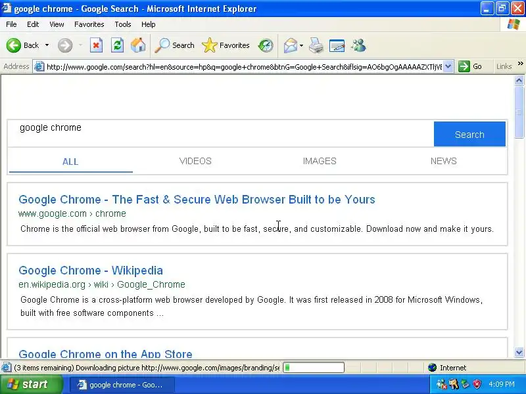Click the scrollbar up arrow
526x394 pixels.
point(519,80)
